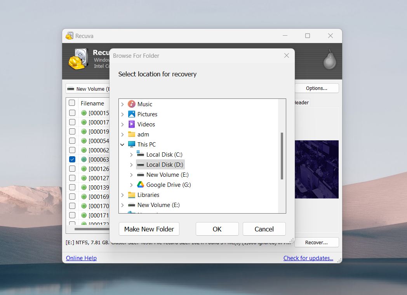The height and width of the screenshot is (295, 407).
Task: Click the green status dot for [000015
Action: click(x=84, y=113)
